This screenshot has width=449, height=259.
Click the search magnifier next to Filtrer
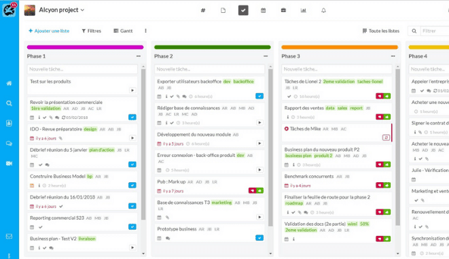(x=414, y=31)
